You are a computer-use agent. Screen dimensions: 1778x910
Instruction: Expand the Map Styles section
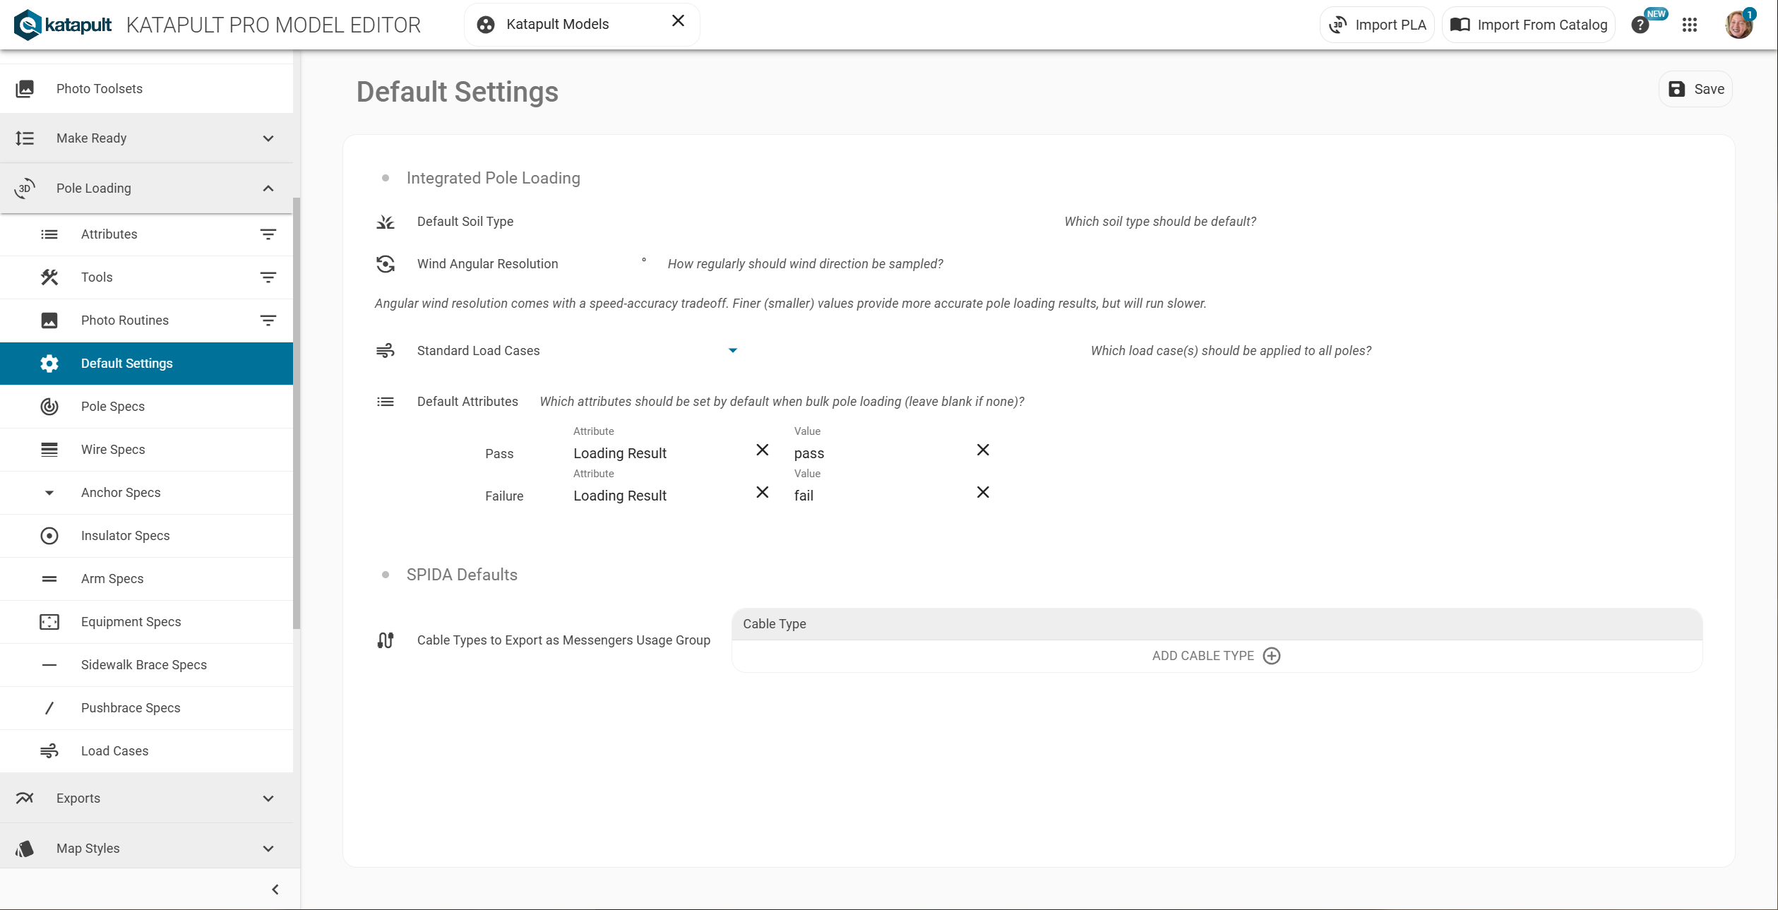click(x=268, y=849)
